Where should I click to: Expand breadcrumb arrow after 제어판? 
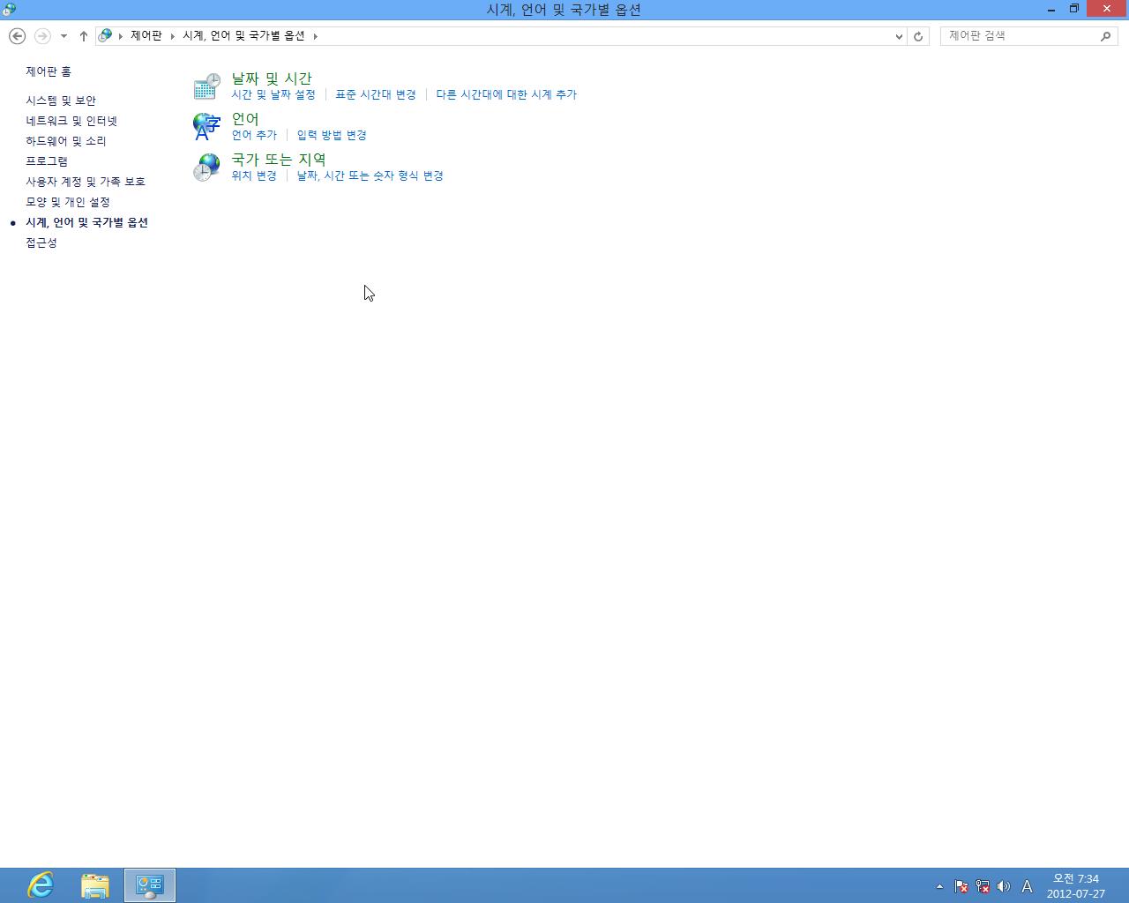click(x=173, y=36)
